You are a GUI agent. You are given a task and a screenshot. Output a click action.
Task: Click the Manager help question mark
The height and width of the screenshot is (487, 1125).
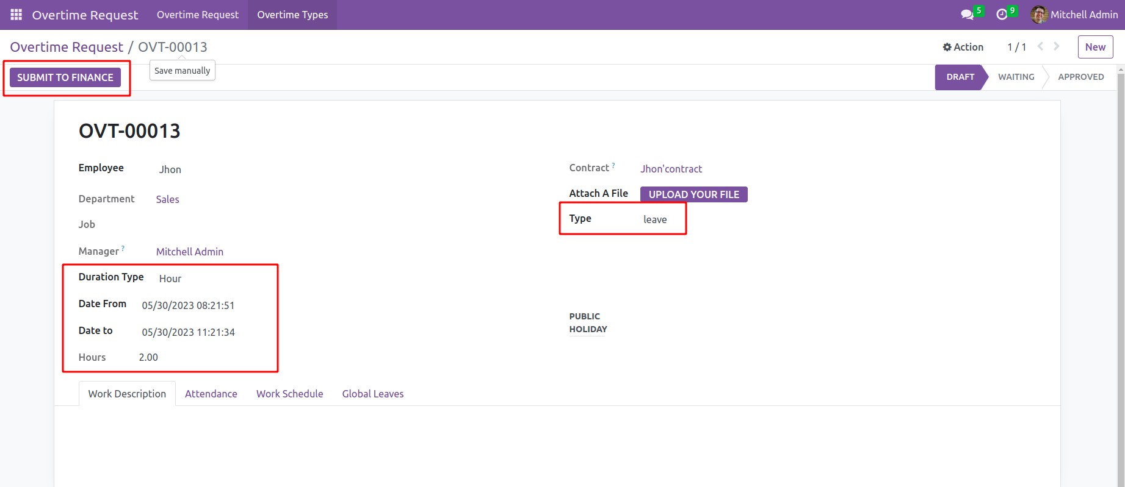coord(123,249)
